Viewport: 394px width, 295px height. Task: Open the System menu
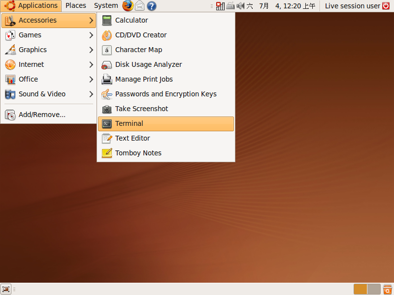pos(106,6)
